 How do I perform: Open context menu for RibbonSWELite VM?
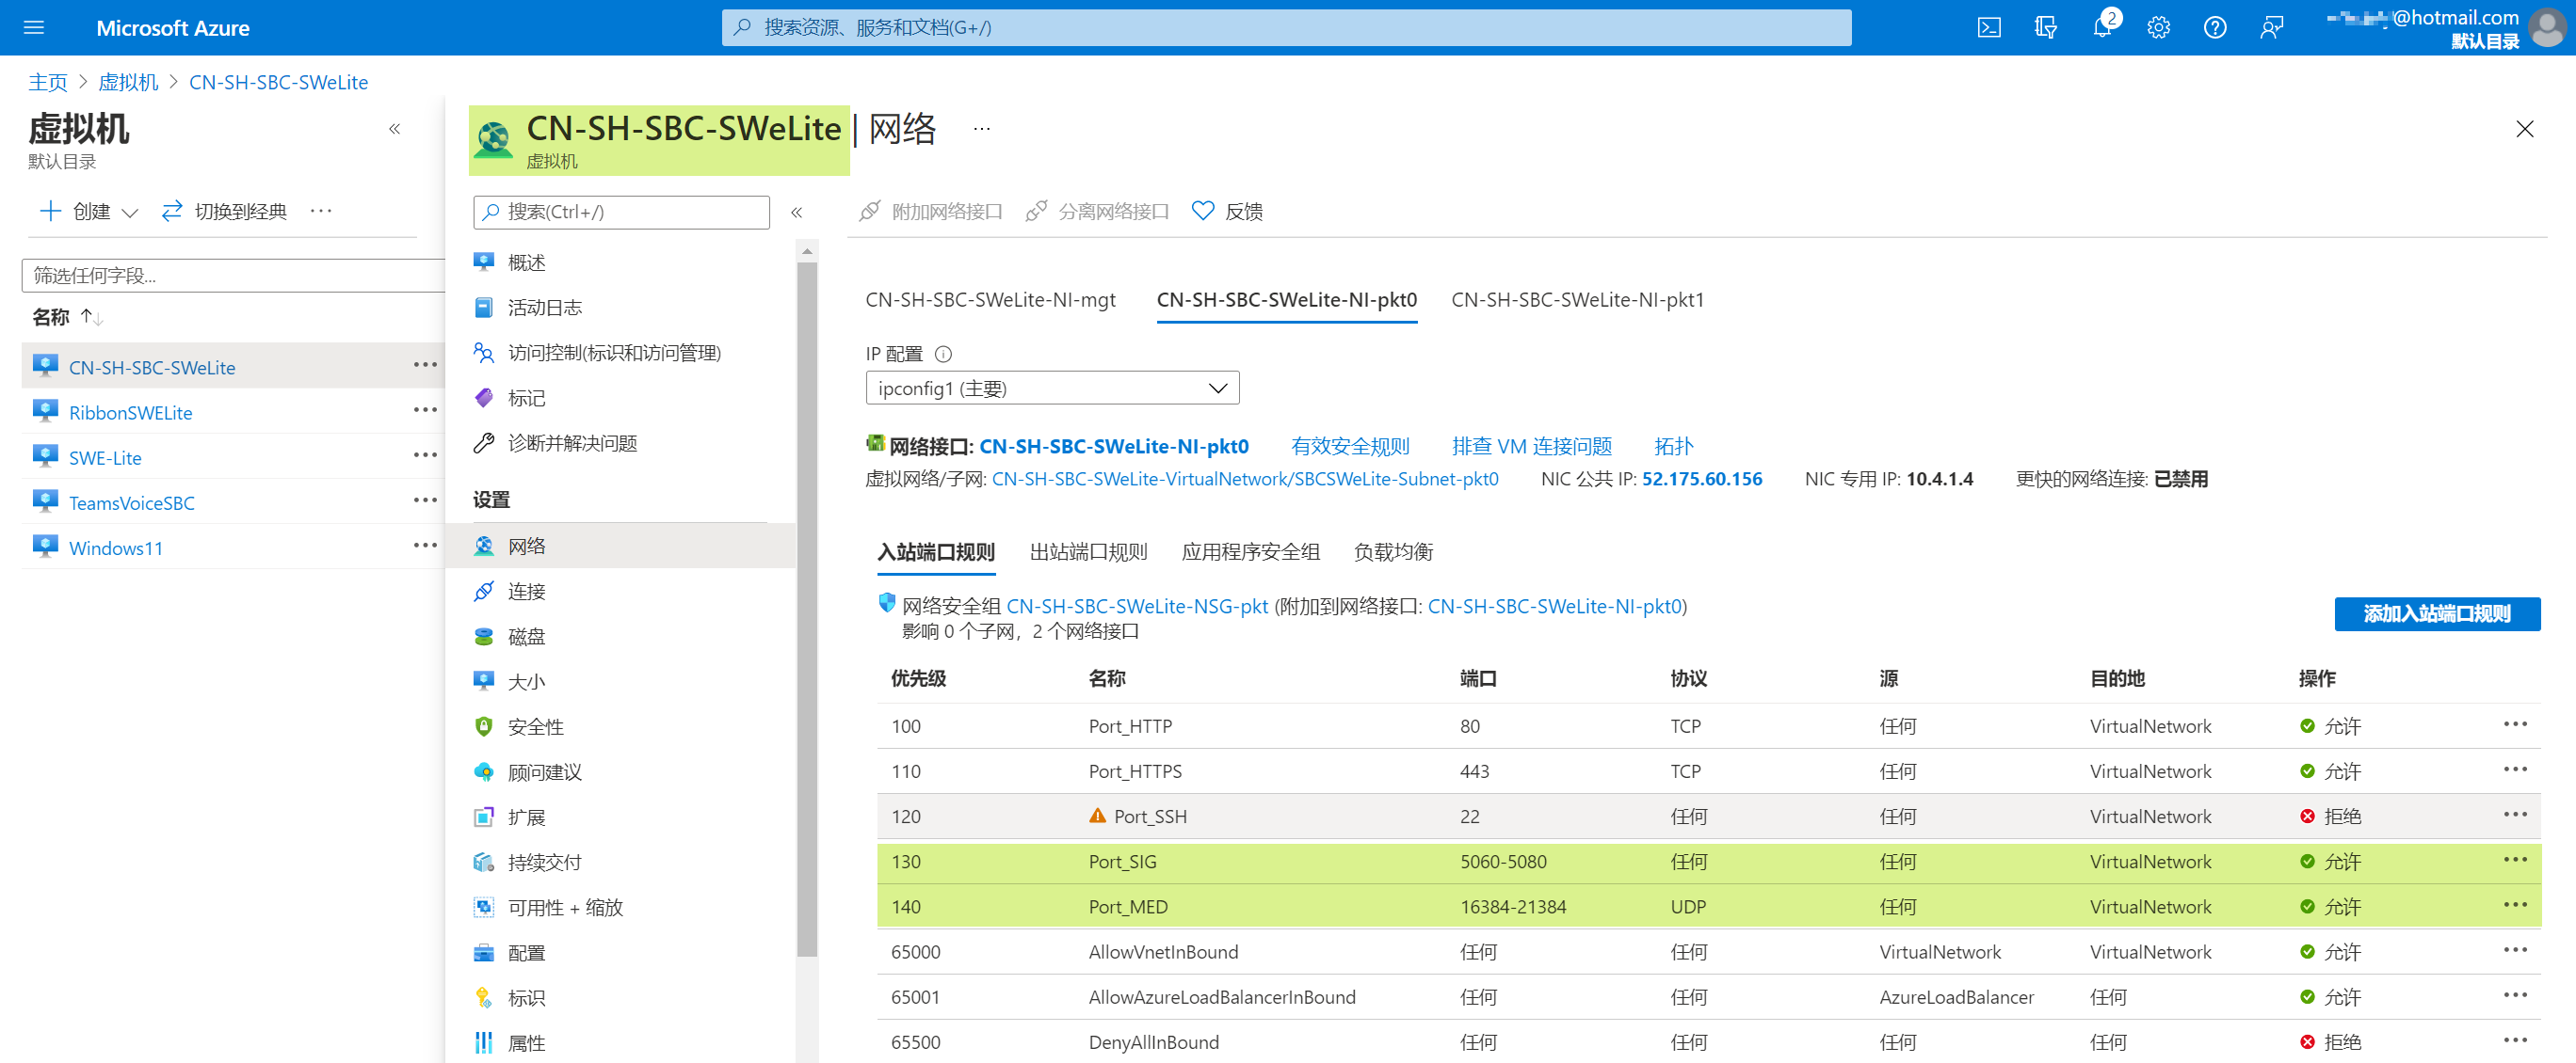425,409
